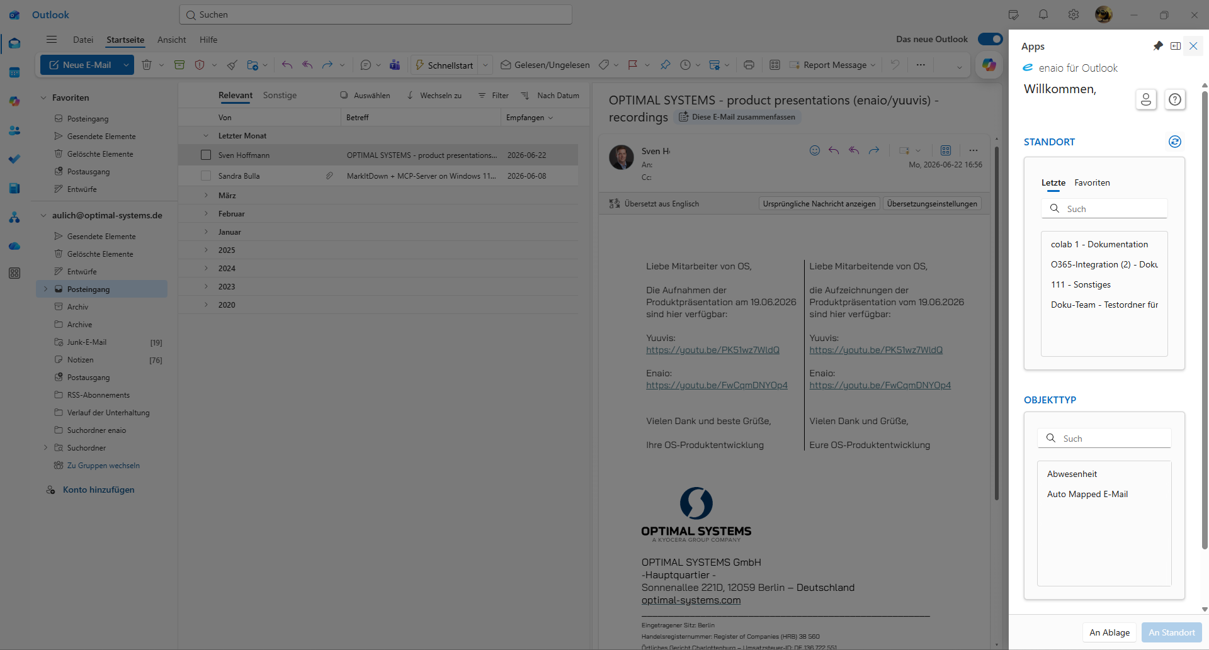The image size is (1209, 650).
Task: Switch to the Sonstige inbox tab
Action: click(280, 95)
